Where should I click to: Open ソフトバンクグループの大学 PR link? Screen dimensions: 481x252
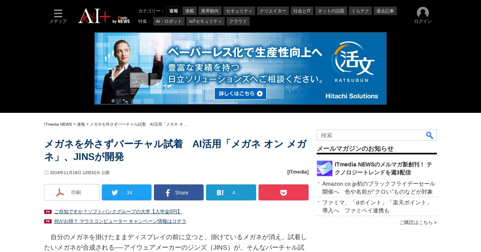pos(118,212)
